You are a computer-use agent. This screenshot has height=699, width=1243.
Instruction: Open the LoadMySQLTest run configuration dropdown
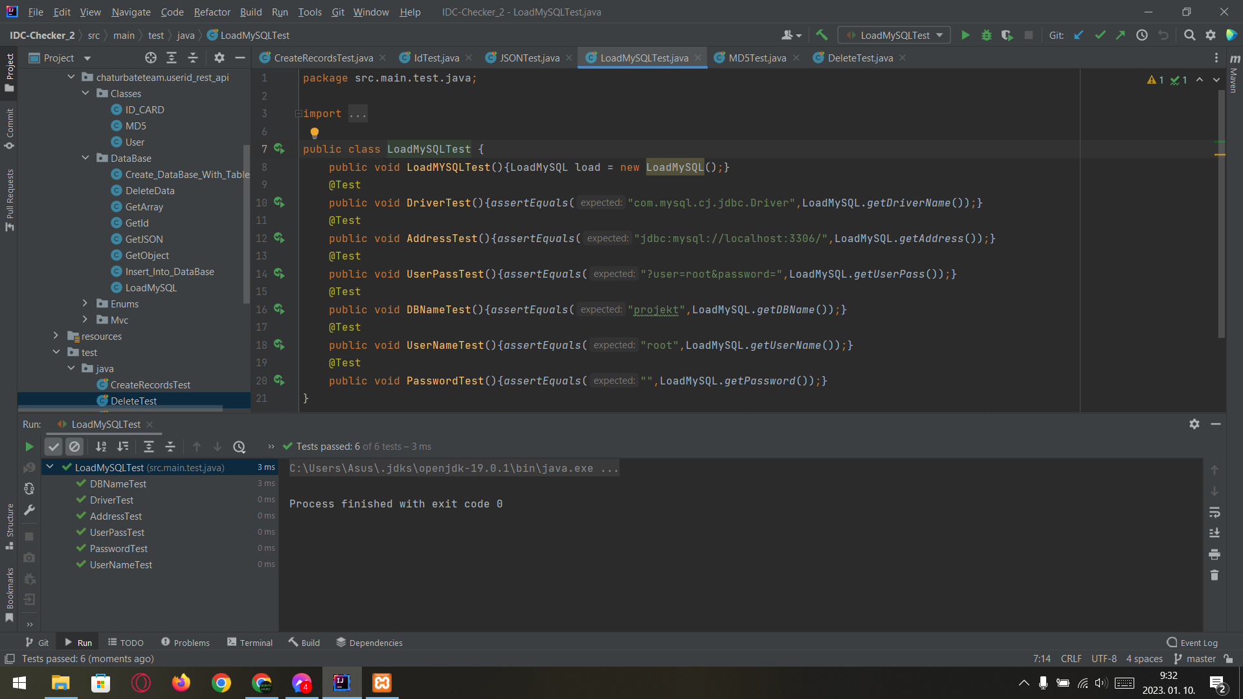pyautogui.click(x=894, y=36)
